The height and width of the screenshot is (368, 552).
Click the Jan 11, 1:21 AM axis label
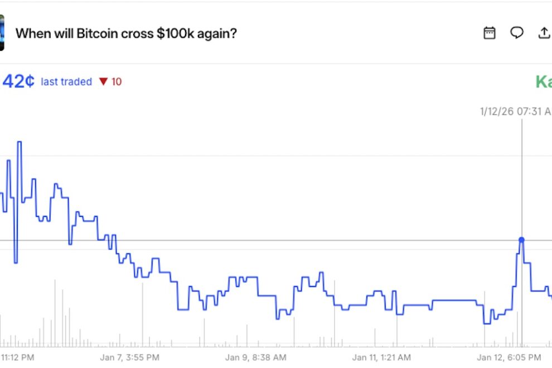382,357
